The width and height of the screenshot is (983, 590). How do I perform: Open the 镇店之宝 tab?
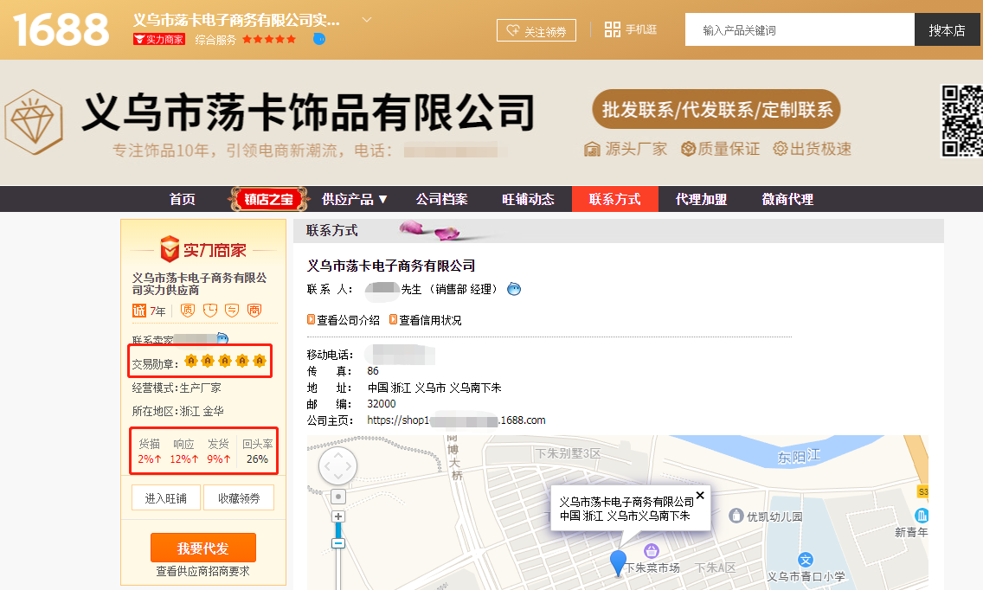268,199
